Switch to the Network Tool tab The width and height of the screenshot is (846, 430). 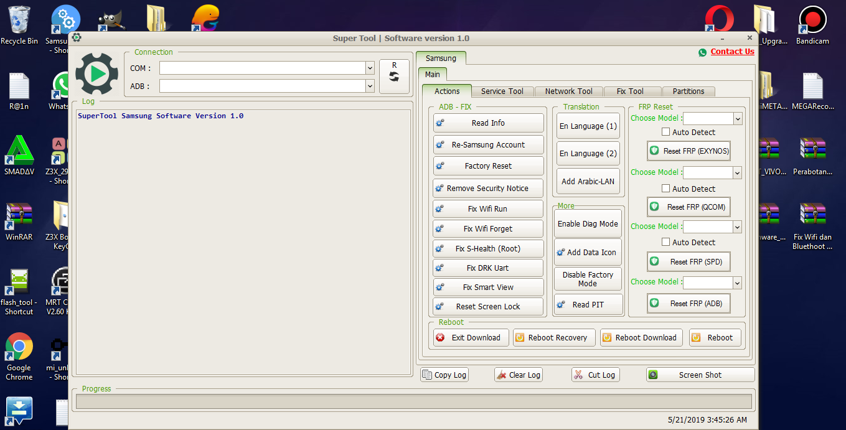[568, 91]
